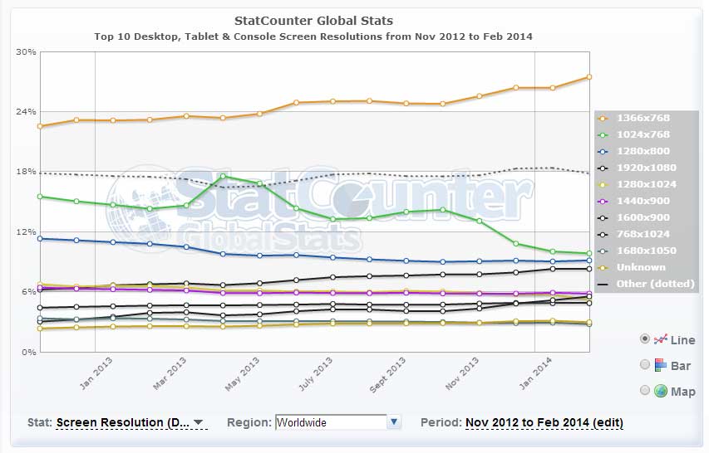
Task: Click the 1680x1050 legend color marker
Action: pos(603,251)
